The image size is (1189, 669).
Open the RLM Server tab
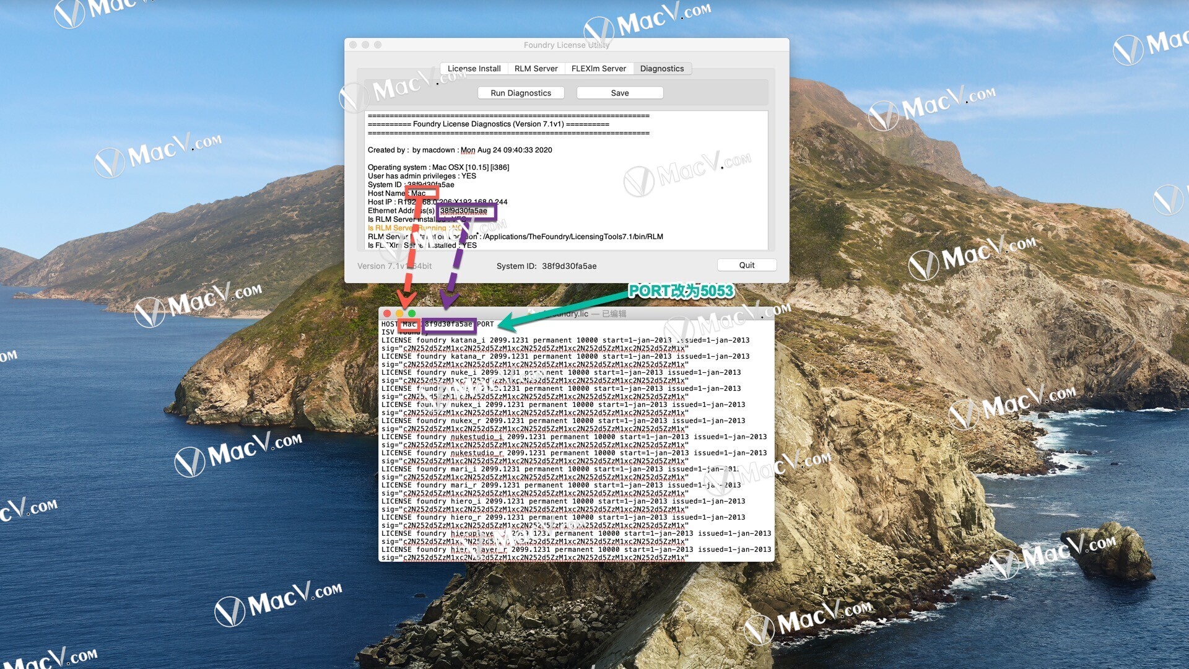(x=536, y=69)
